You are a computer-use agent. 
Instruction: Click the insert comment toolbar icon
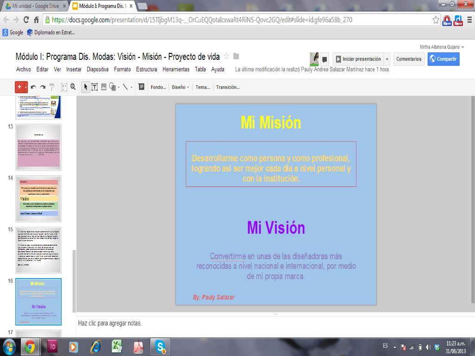click(141, 87)
